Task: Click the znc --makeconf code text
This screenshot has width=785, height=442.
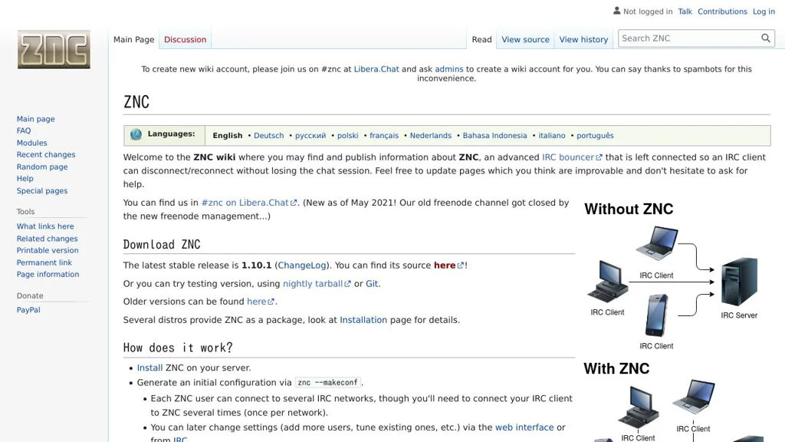Action: [328, 382]
